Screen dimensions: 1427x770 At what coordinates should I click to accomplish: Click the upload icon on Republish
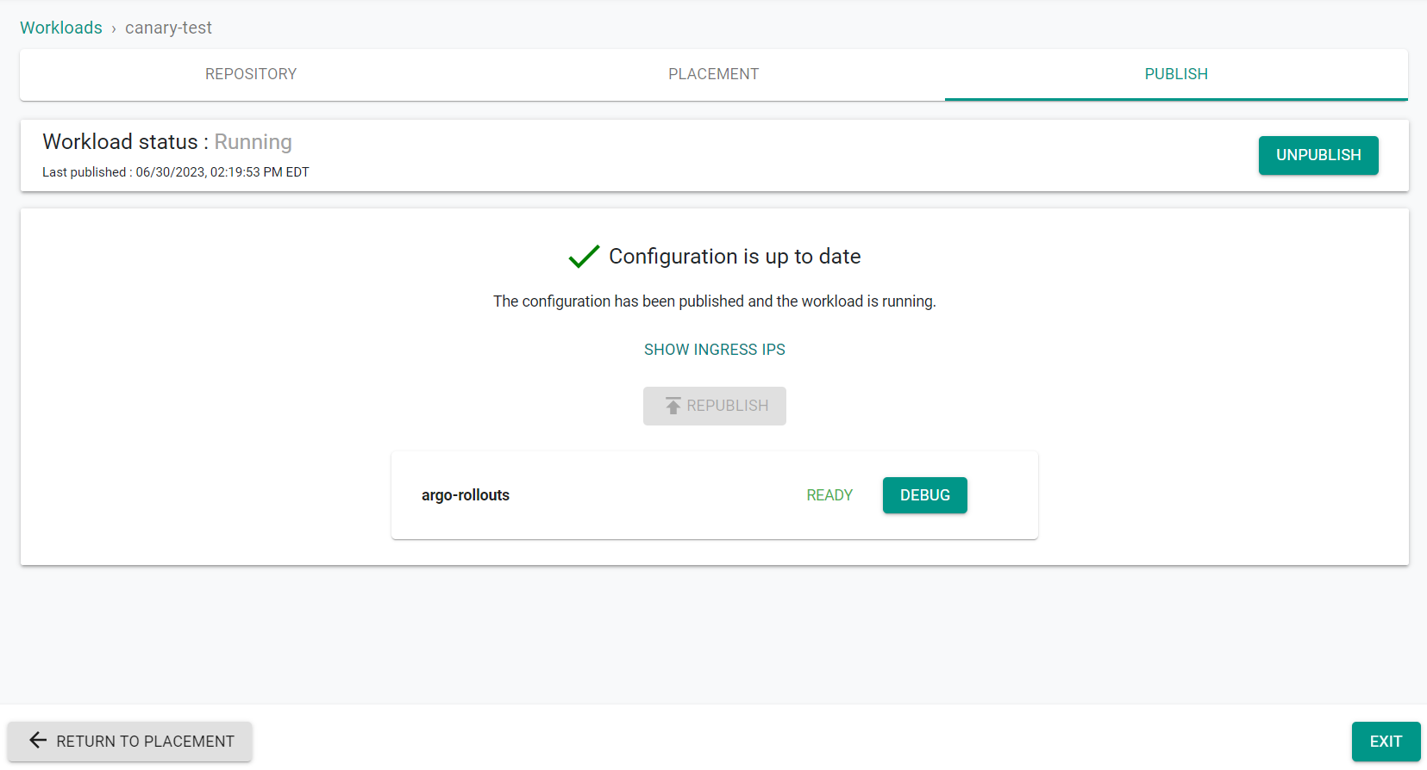click(673, 406)
